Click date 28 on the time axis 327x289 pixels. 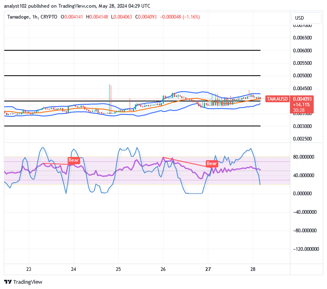tap(253, 269)
